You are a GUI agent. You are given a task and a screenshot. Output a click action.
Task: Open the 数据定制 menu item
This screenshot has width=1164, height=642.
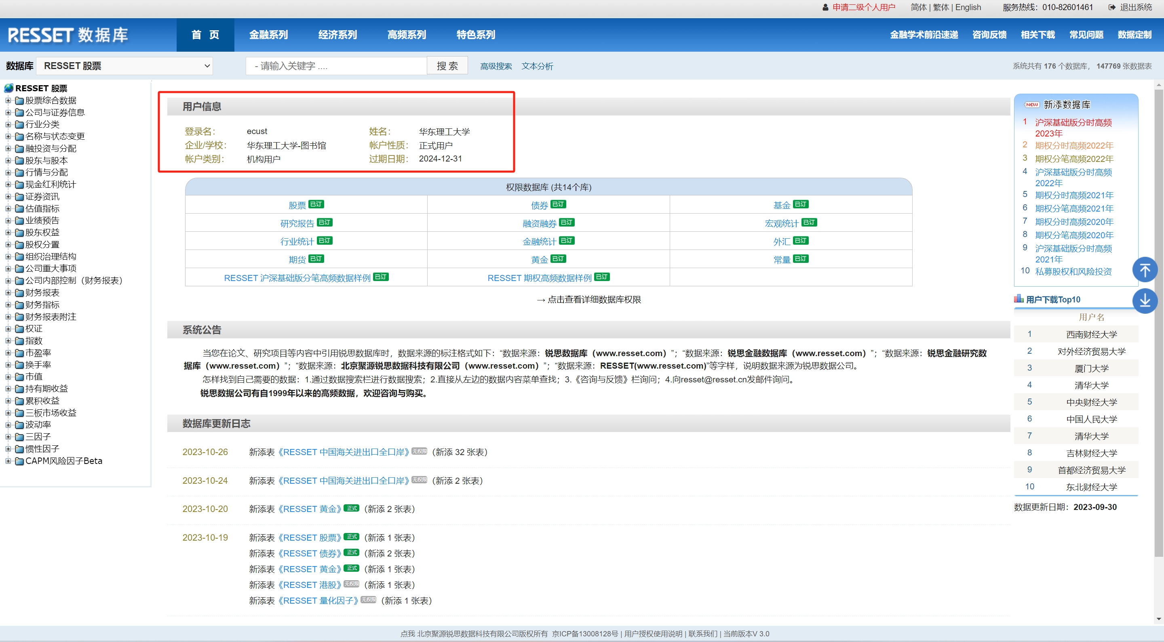click(1134, 35)
